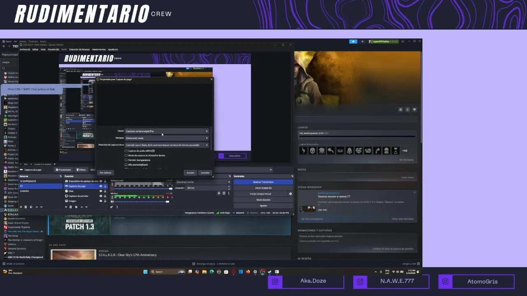Move source down arrow in Fuentes toolbar

tap(86, 207)
